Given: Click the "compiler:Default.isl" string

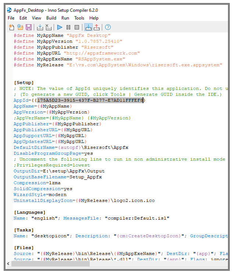Looking at the screenshot, I should point(137,218).
